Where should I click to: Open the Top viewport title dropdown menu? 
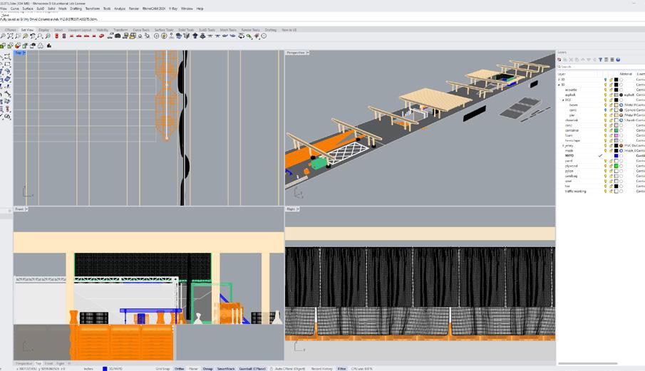tap(24, 53)
